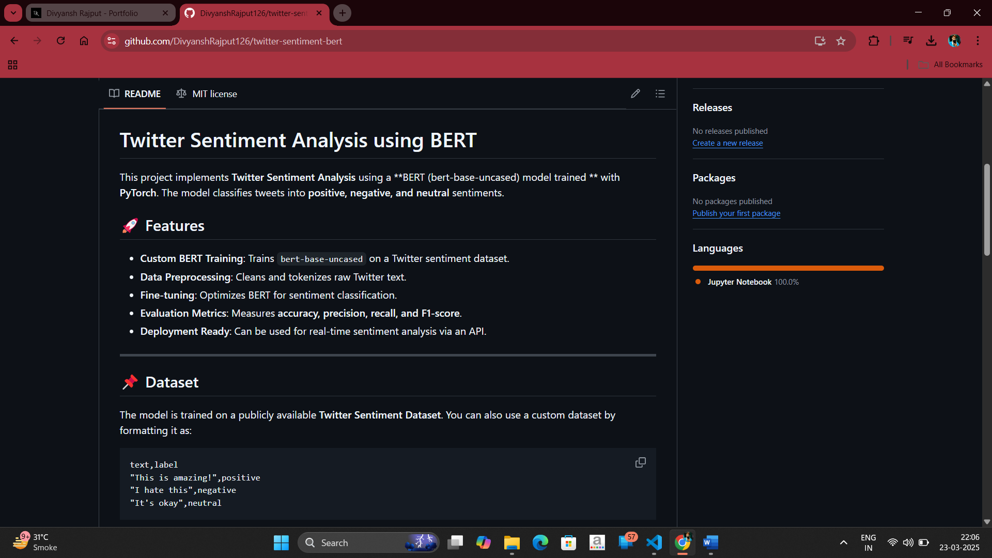
Task: Open File Explorer from the taskbar
Action: coord(512,542)
